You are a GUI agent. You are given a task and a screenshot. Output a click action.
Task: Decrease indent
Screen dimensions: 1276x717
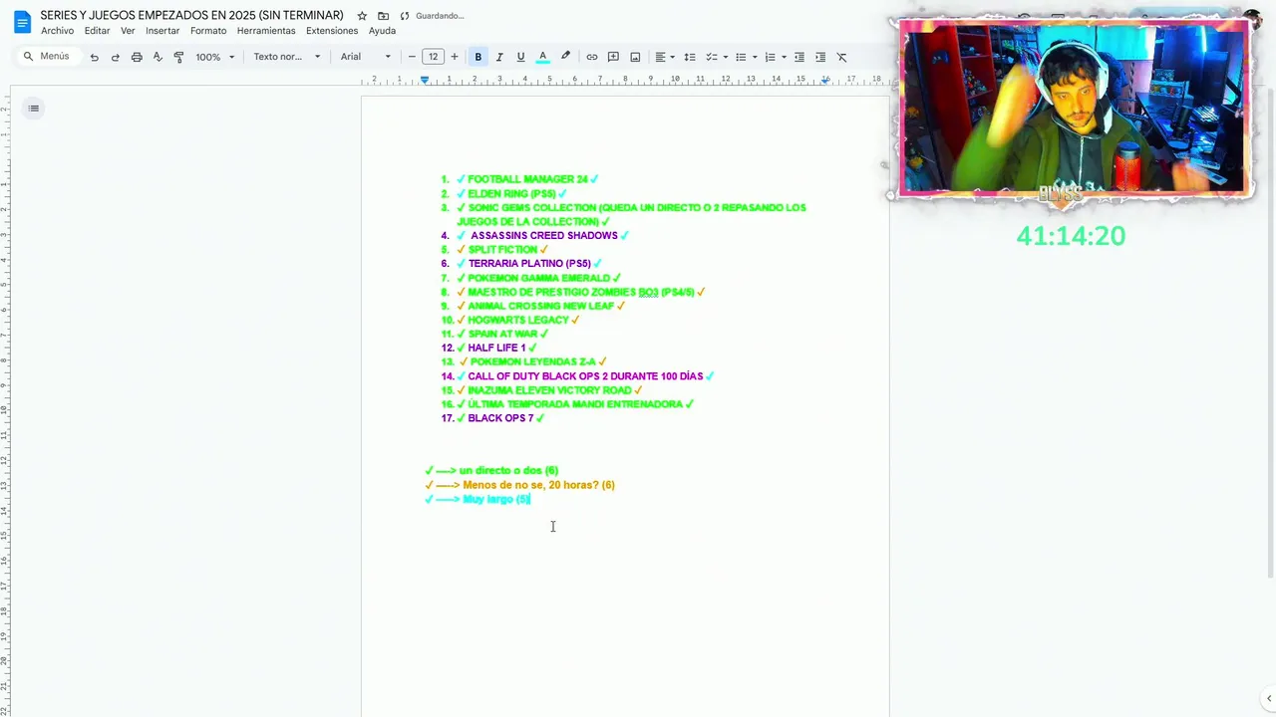(799, 57)
